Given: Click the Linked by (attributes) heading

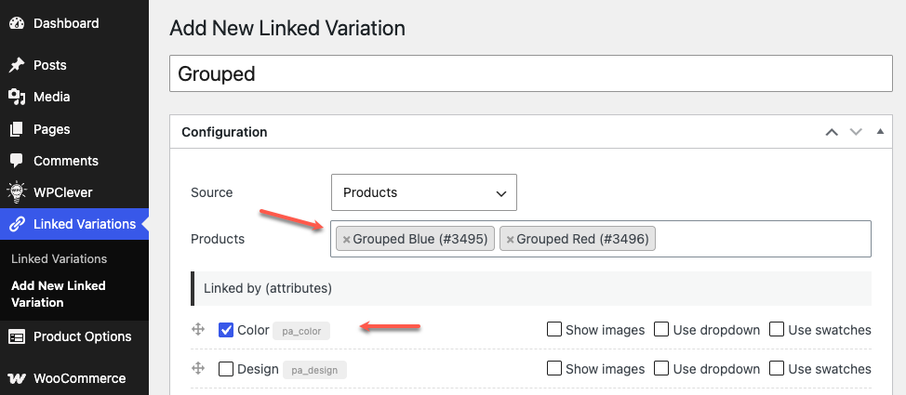Looking at the screenshot, I should [268, 288].
